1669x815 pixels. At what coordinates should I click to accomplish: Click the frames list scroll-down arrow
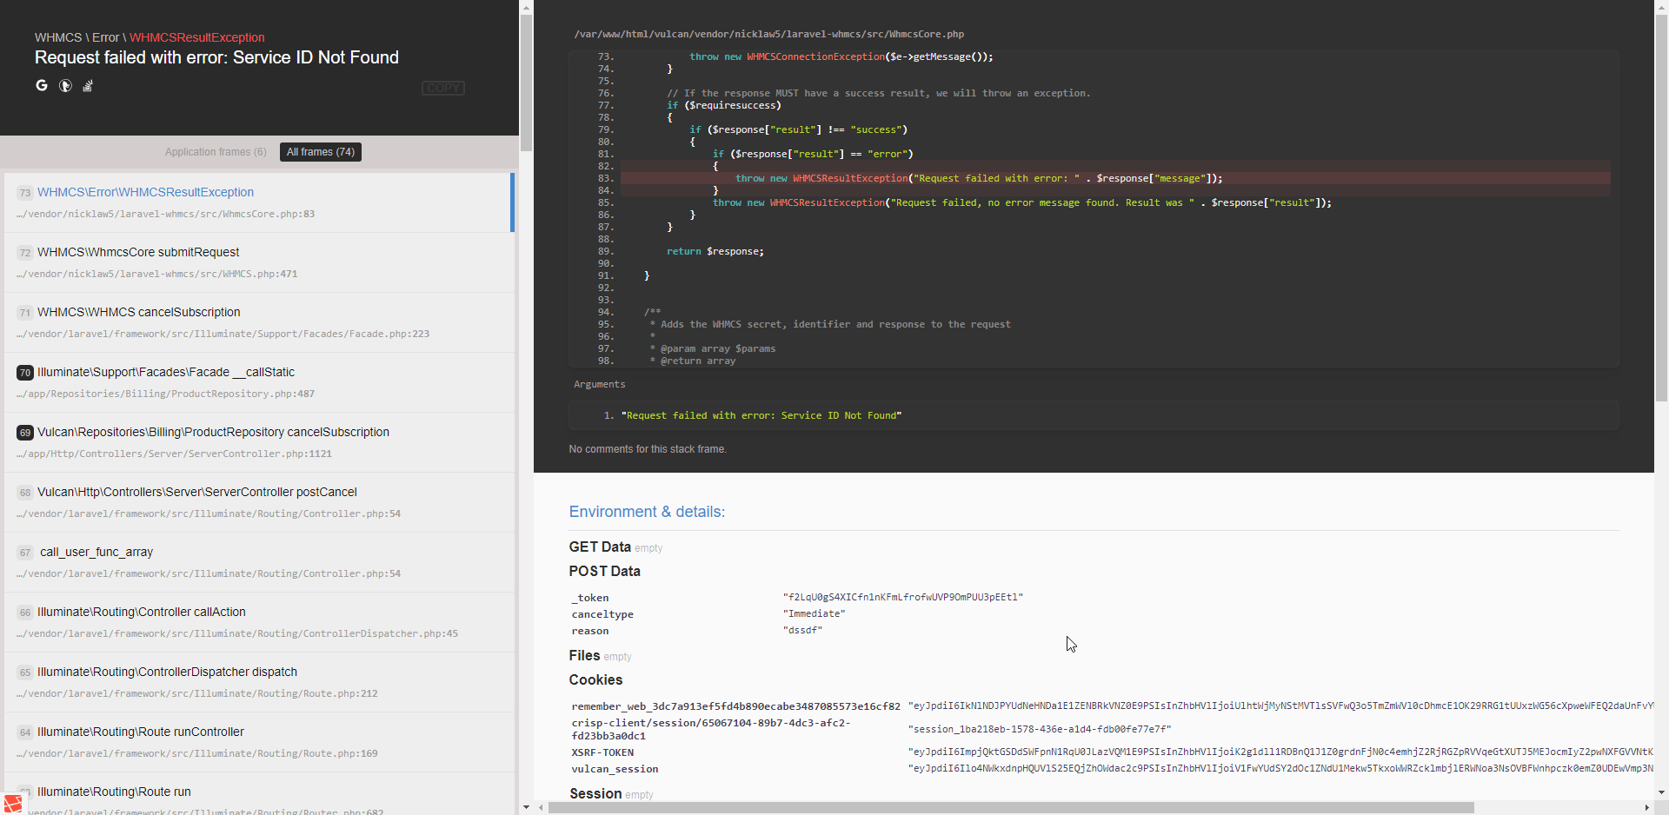click(x=526, y=807)
